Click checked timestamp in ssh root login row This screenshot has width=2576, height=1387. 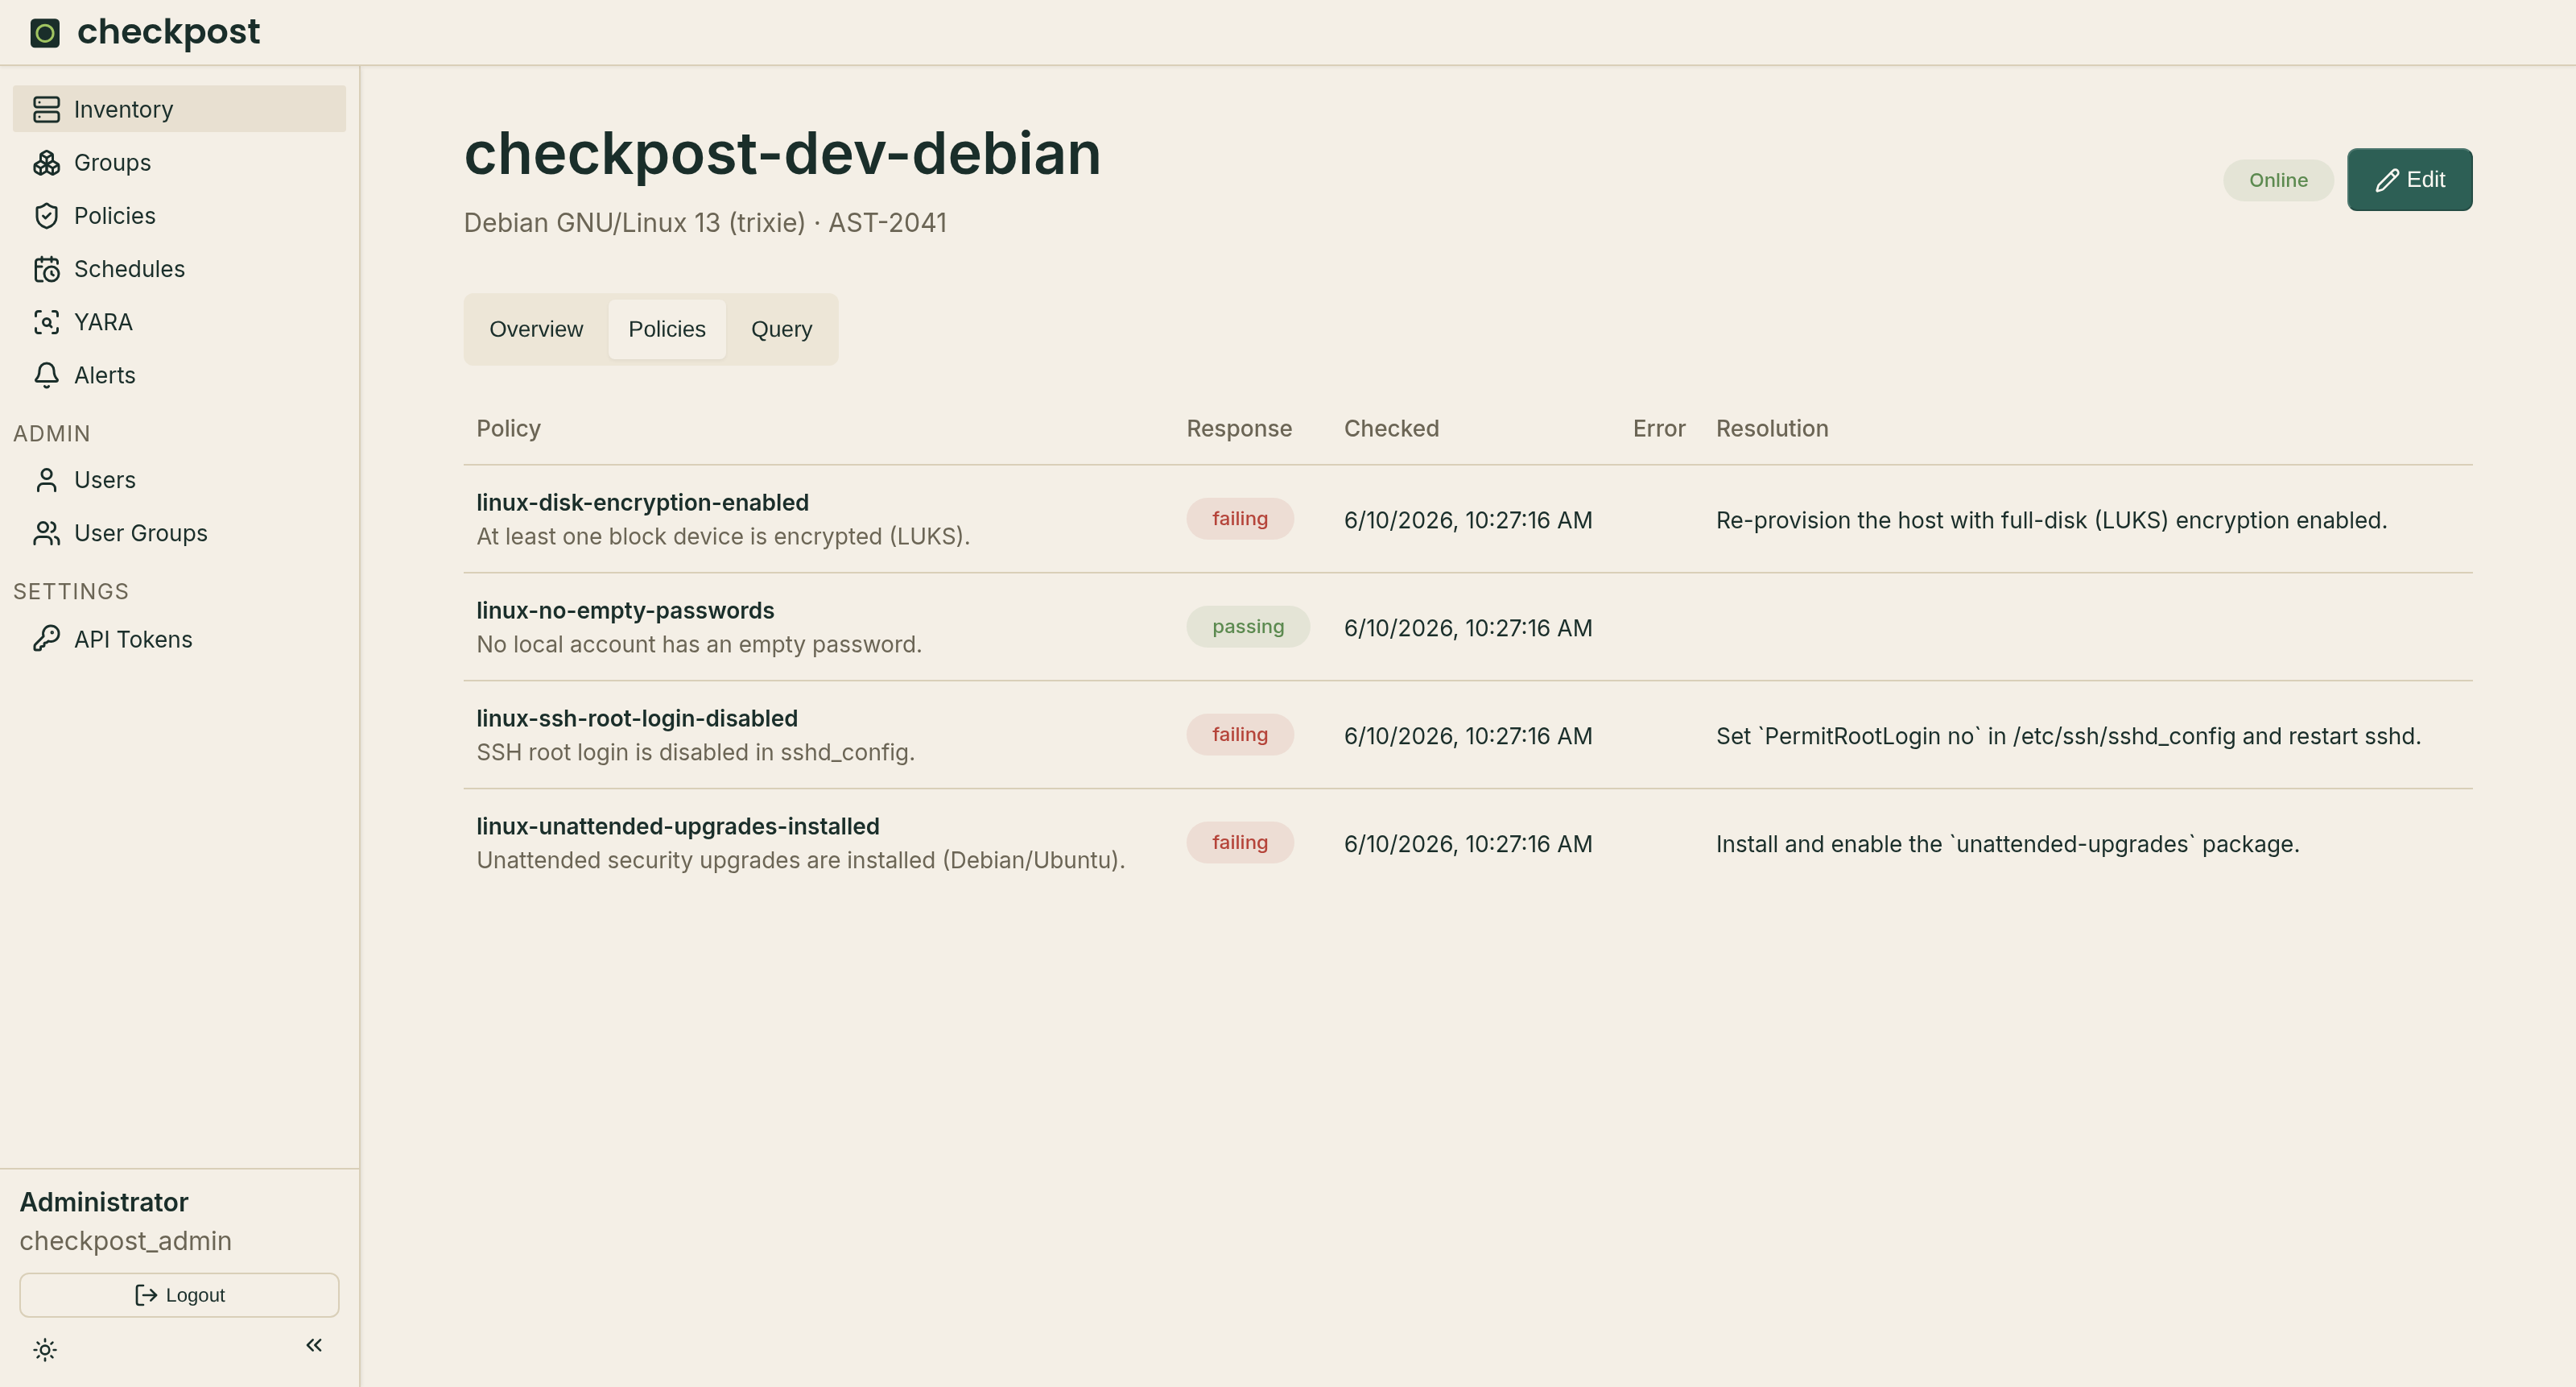coord(1467,736)
